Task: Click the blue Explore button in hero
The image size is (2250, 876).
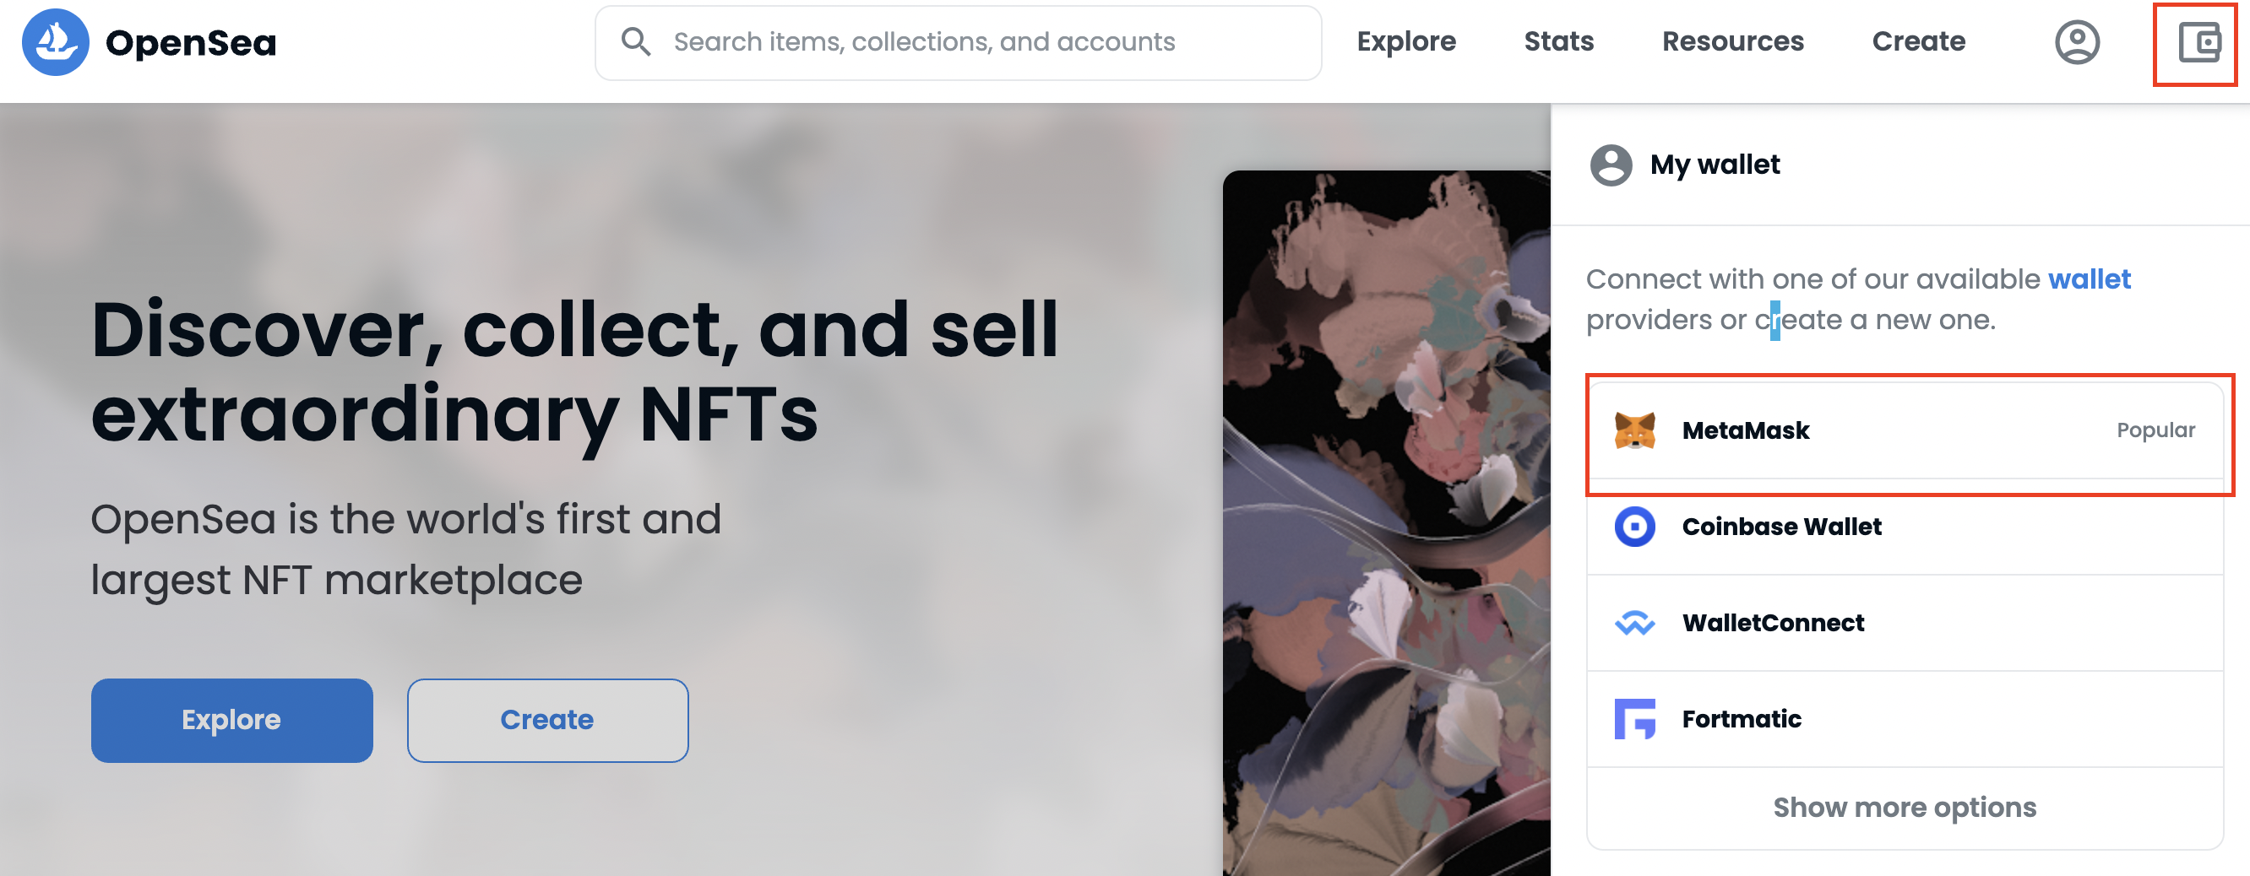Action: (231, 720)
